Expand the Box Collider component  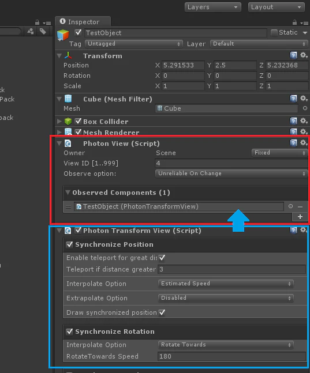59,121
